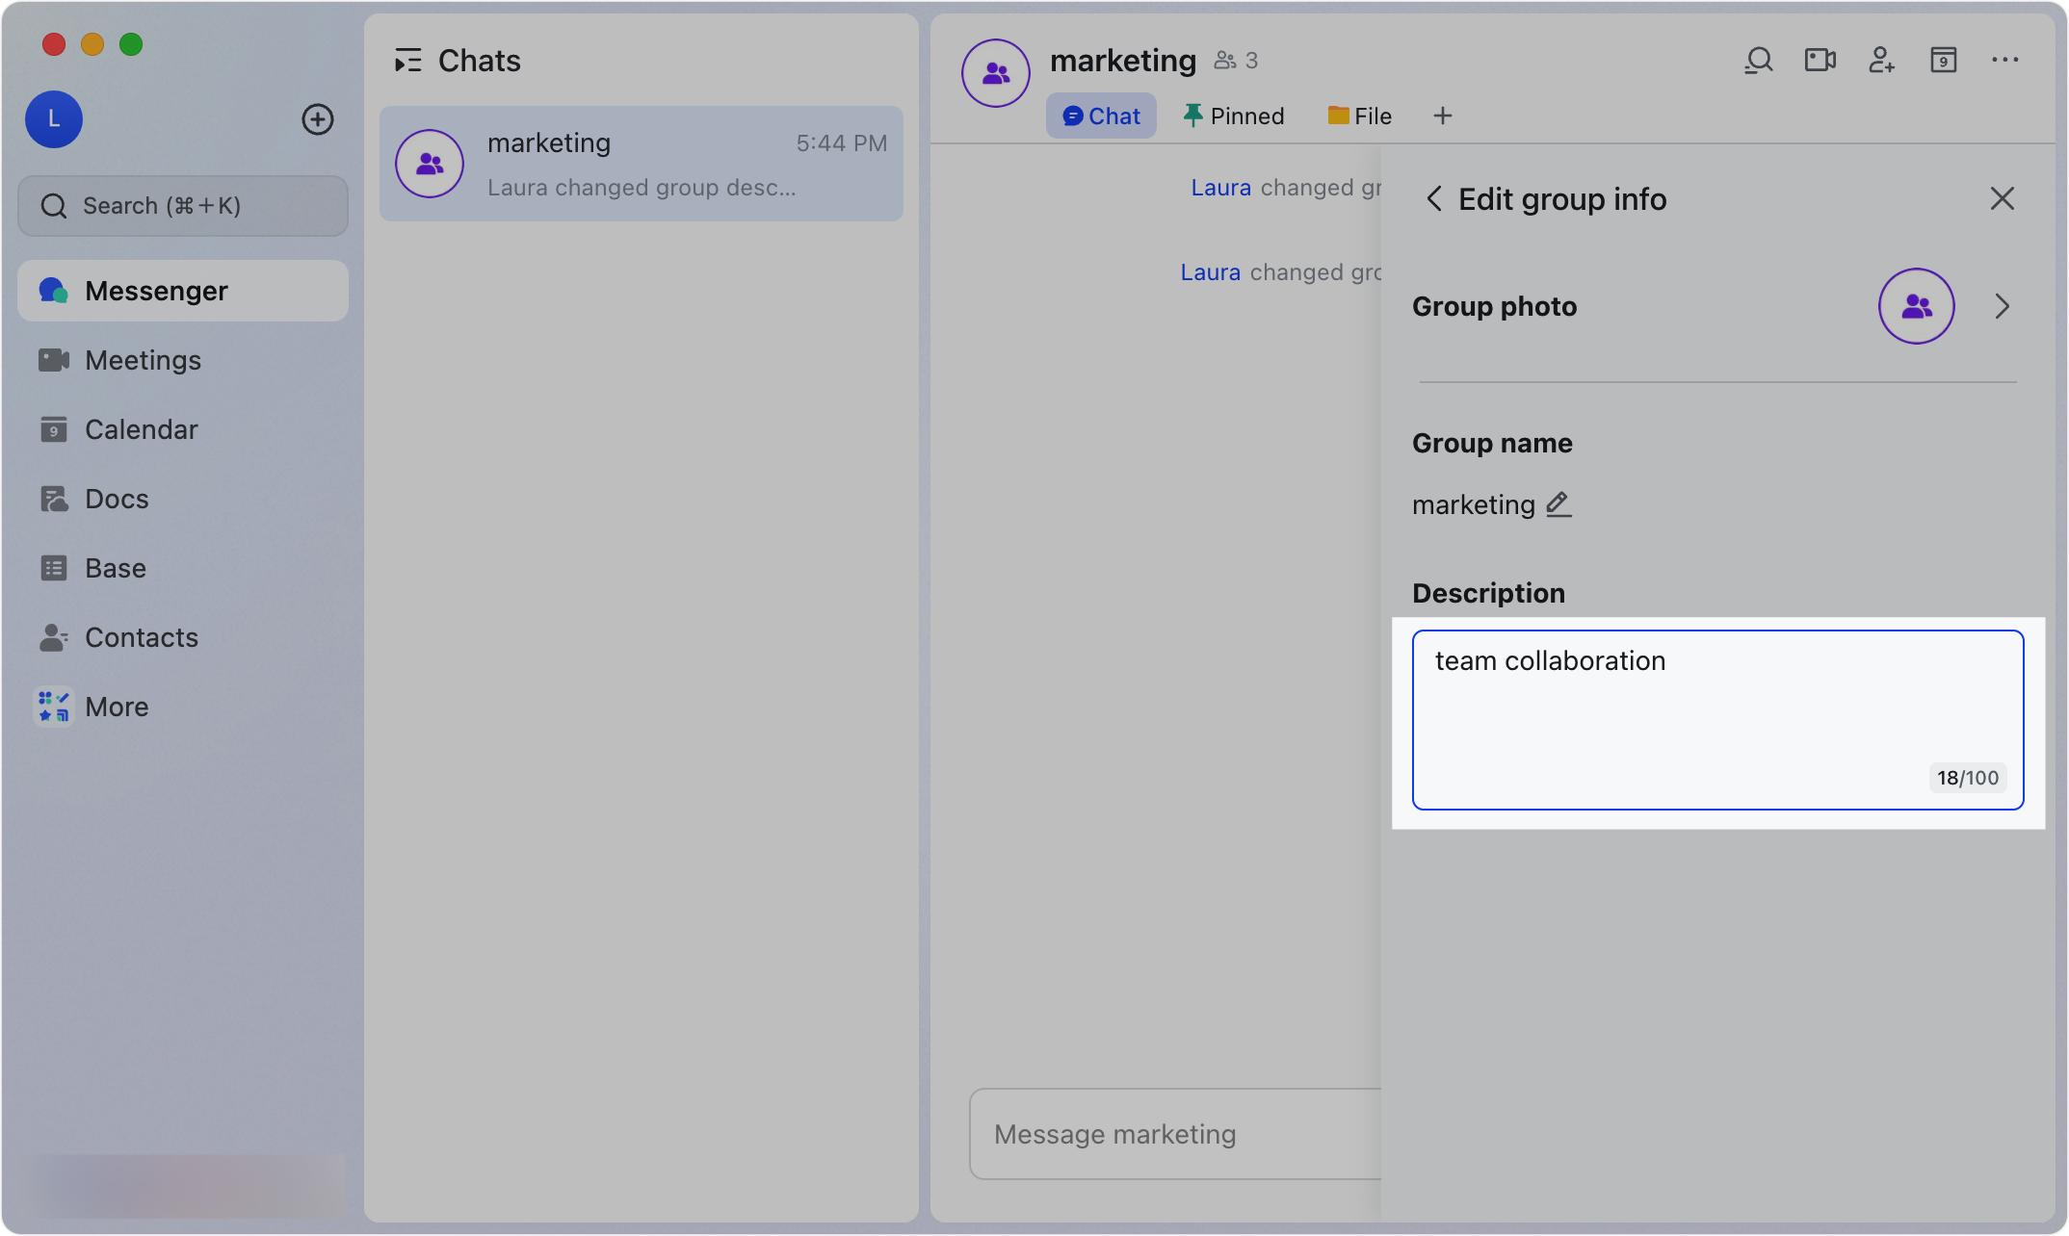Image resolution: width=2069 pixels, height=1236 pixels.
Task: Switch to the Pinned tab
Action: 1234,116
